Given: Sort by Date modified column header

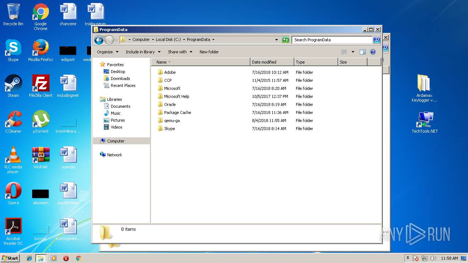Looking at the screenshot, I should coord(272,62).
